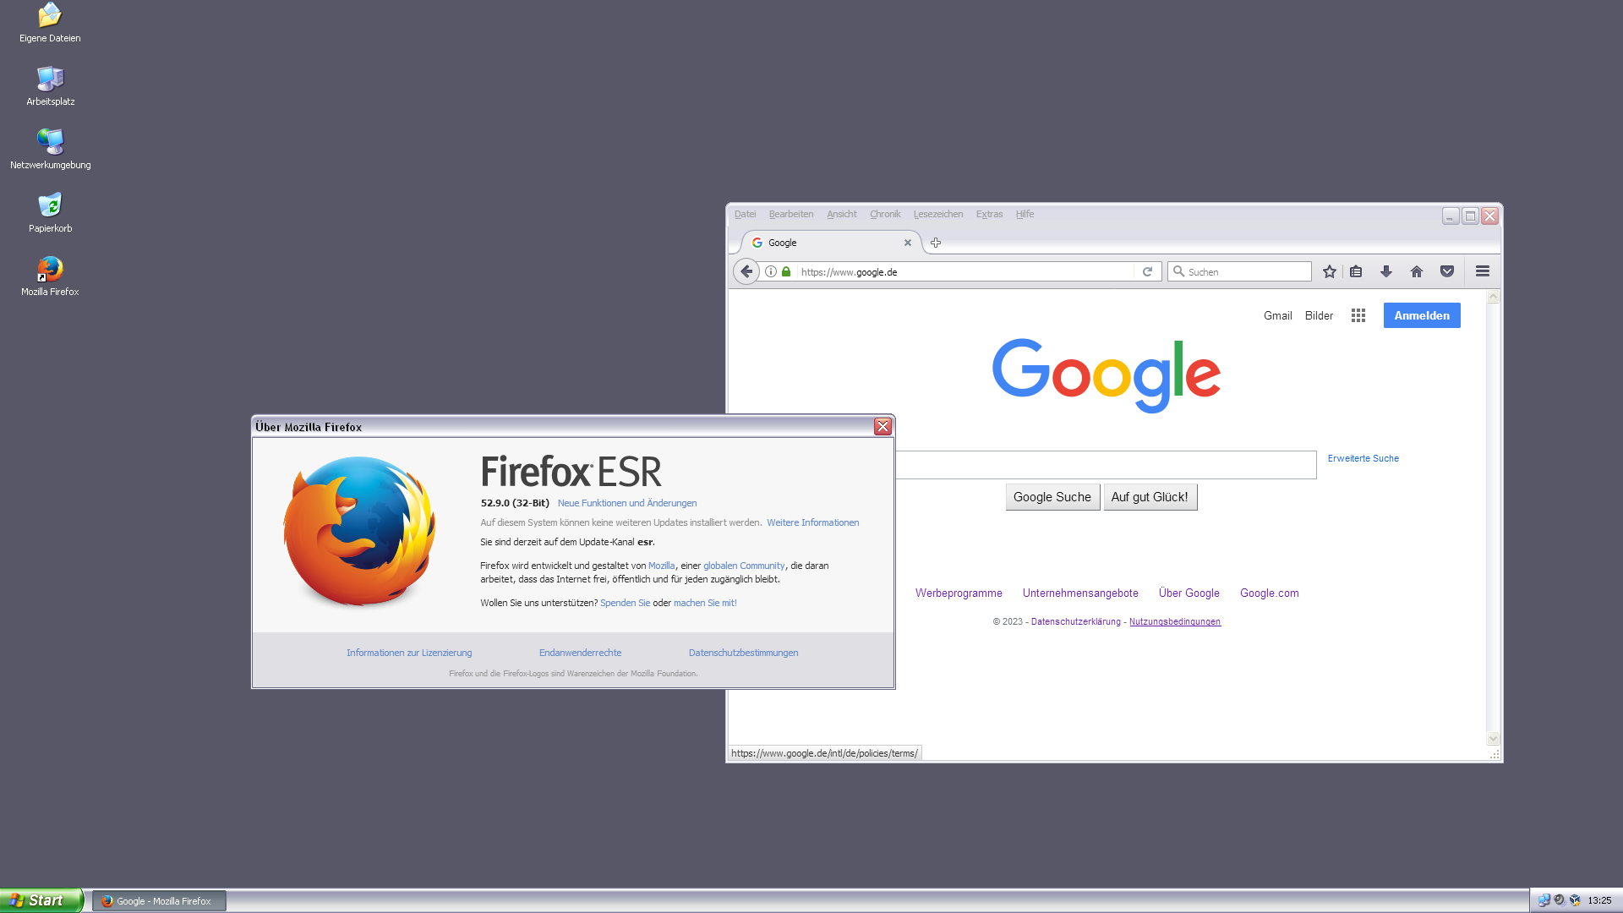Open the Gmail link

1277,315
